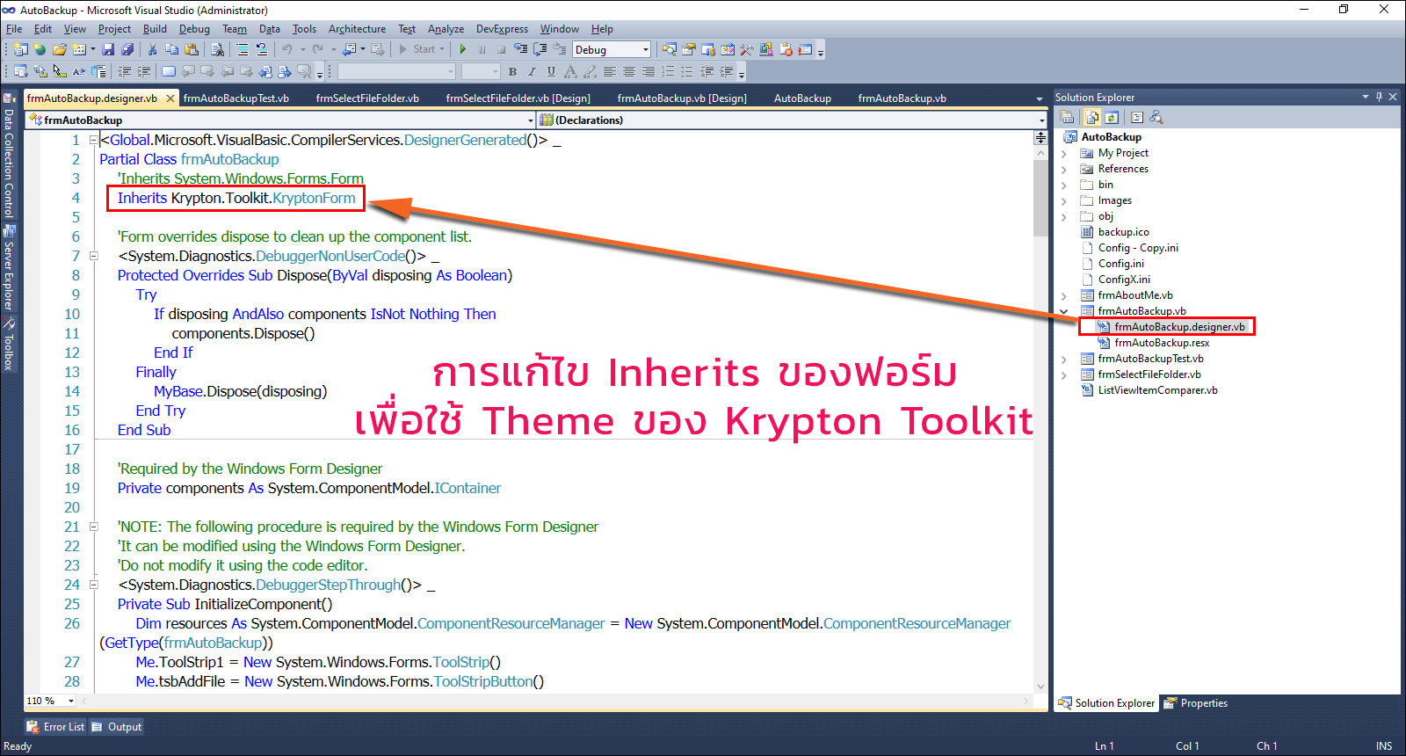Open the Build menu
The height and width of the screenshot is (756, 1406).
[x=155, y=29]
